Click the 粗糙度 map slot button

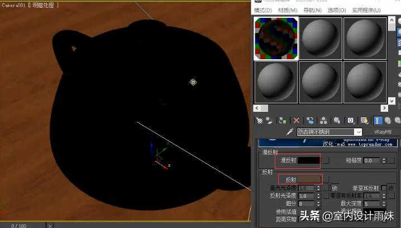392,160
